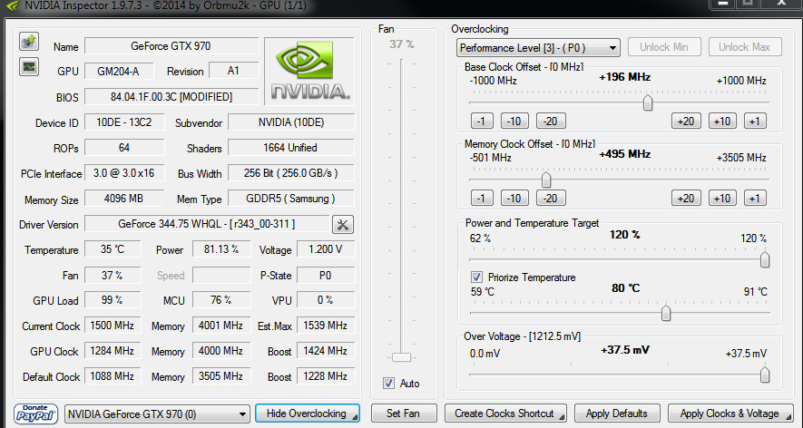Open the sensor monitoring graph icon
803x428 pixels.
[x=29, y=66]
